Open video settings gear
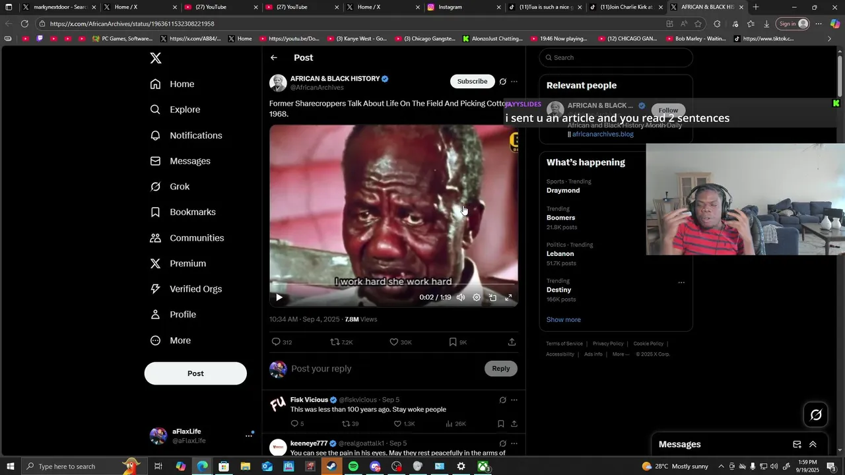845x475 pixels. coord(477,298)
